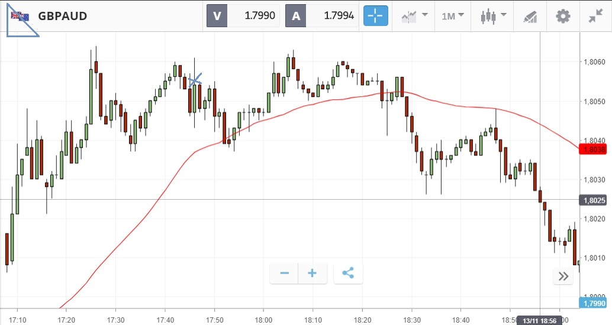The height and width of the screenshot is (325, 612).
Task: Click the GBPAUD instrument name
Action: point(62,16)
